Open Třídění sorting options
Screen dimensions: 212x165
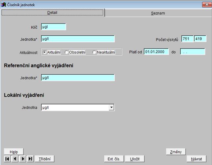point(44,159)
